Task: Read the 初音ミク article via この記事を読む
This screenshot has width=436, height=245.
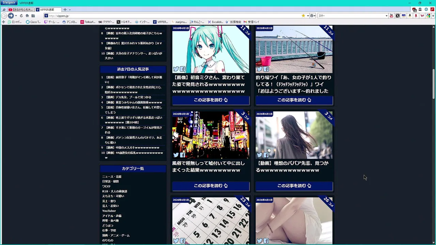Action: coord(211,100)
